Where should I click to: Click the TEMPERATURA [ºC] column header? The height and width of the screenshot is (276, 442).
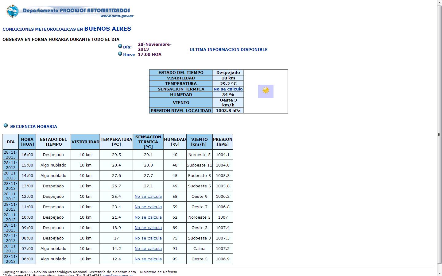(116, 142)
